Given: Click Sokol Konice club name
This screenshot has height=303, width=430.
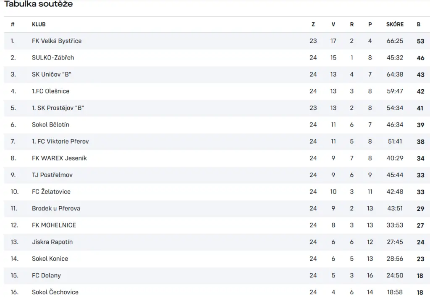Looking at the screenshot, I should pyautogui.click(x=50, y=259).
